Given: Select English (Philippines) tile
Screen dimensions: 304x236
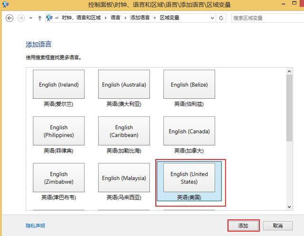Looking at the screenshot, I should (59, 131).
